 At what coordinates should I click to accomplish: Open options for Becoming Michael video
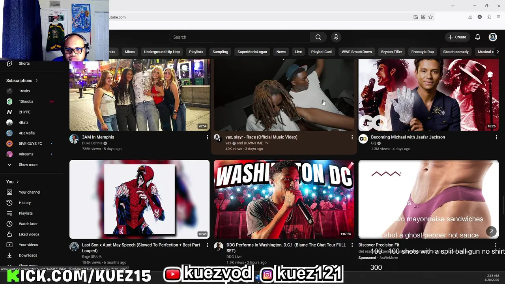point(496,137)
